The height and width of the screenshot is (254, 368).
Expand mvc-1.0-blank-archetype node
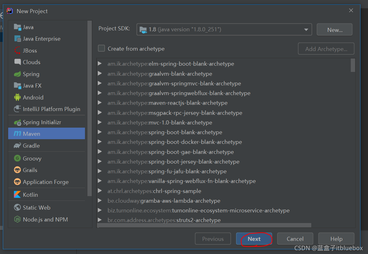(x=100, y=122)
